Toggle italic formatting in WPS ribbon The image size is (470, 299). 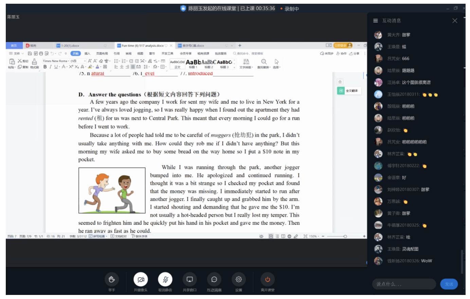51,67
